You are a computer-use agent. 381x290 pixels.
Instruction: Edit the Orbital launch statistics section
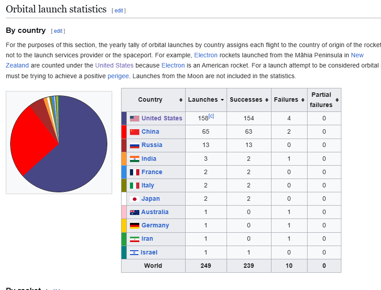(119, 11)
